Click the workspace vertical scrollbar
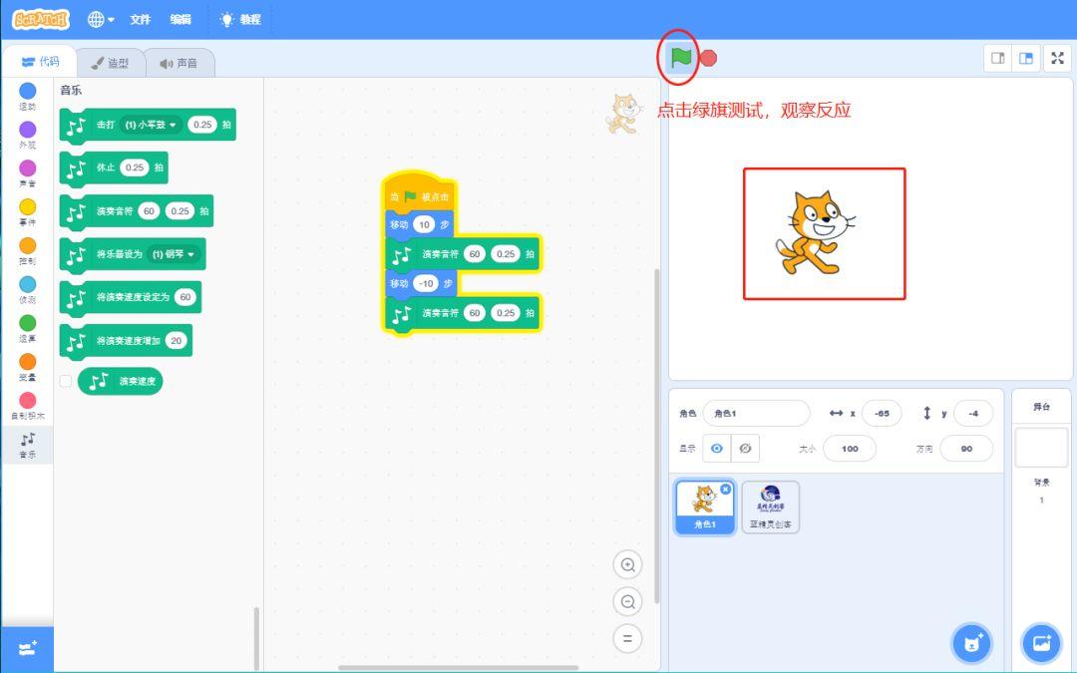Screen dimensions: 1077x673 [x=656, y=436]
